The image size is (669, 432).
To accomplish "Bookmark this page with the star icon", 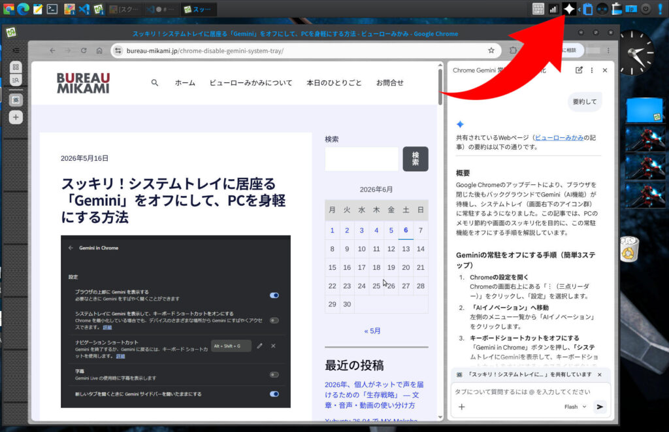I will [491, 50].
